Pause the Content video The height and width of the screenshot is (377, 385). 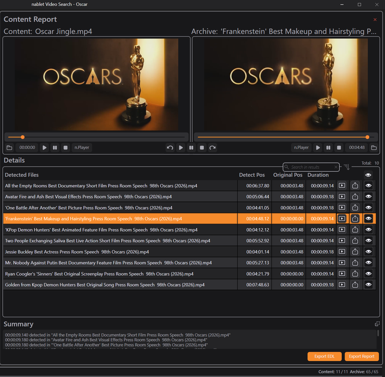pyautogui.click(x=55, y=148)
